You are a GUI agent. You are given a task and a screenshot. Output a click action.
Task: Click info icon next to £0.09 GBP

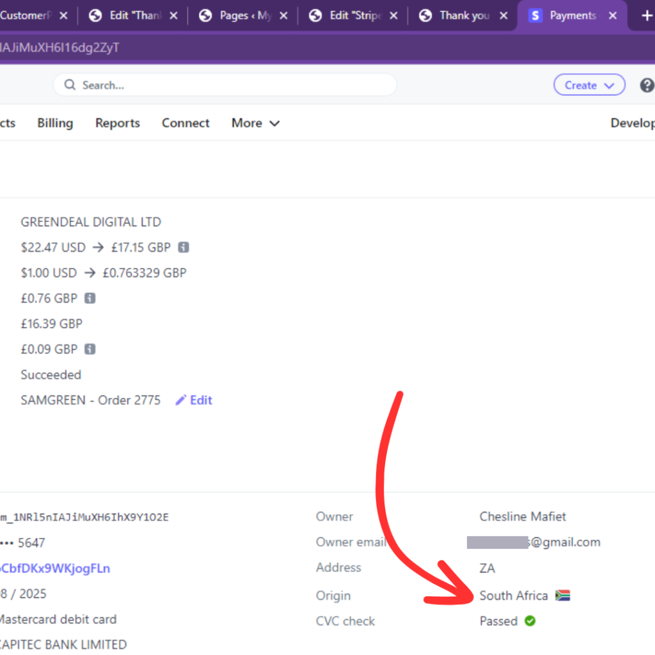click(x=90, y=349)
